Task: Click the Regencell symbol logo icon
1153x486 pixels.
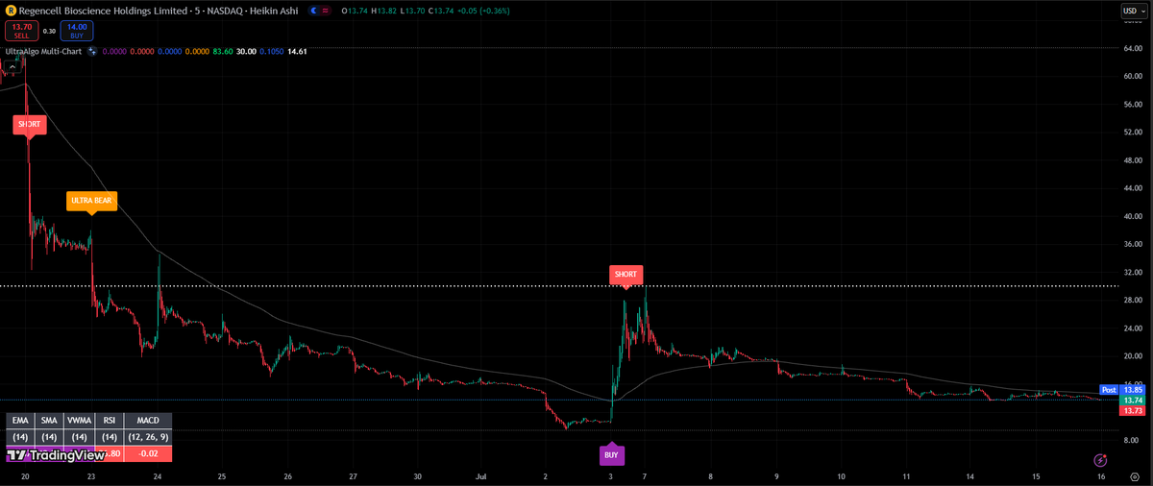Action: [x=11, y=11]
